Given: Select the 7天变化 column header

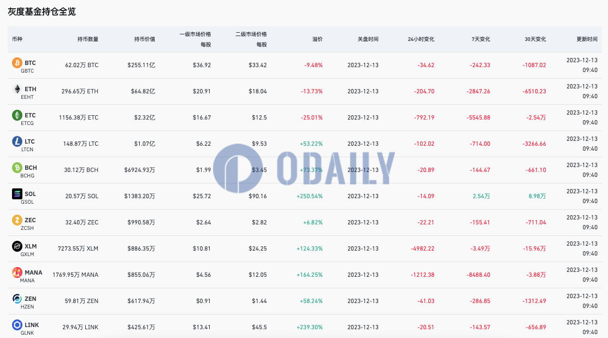Looking at the screenshot, I should point(481,39).
